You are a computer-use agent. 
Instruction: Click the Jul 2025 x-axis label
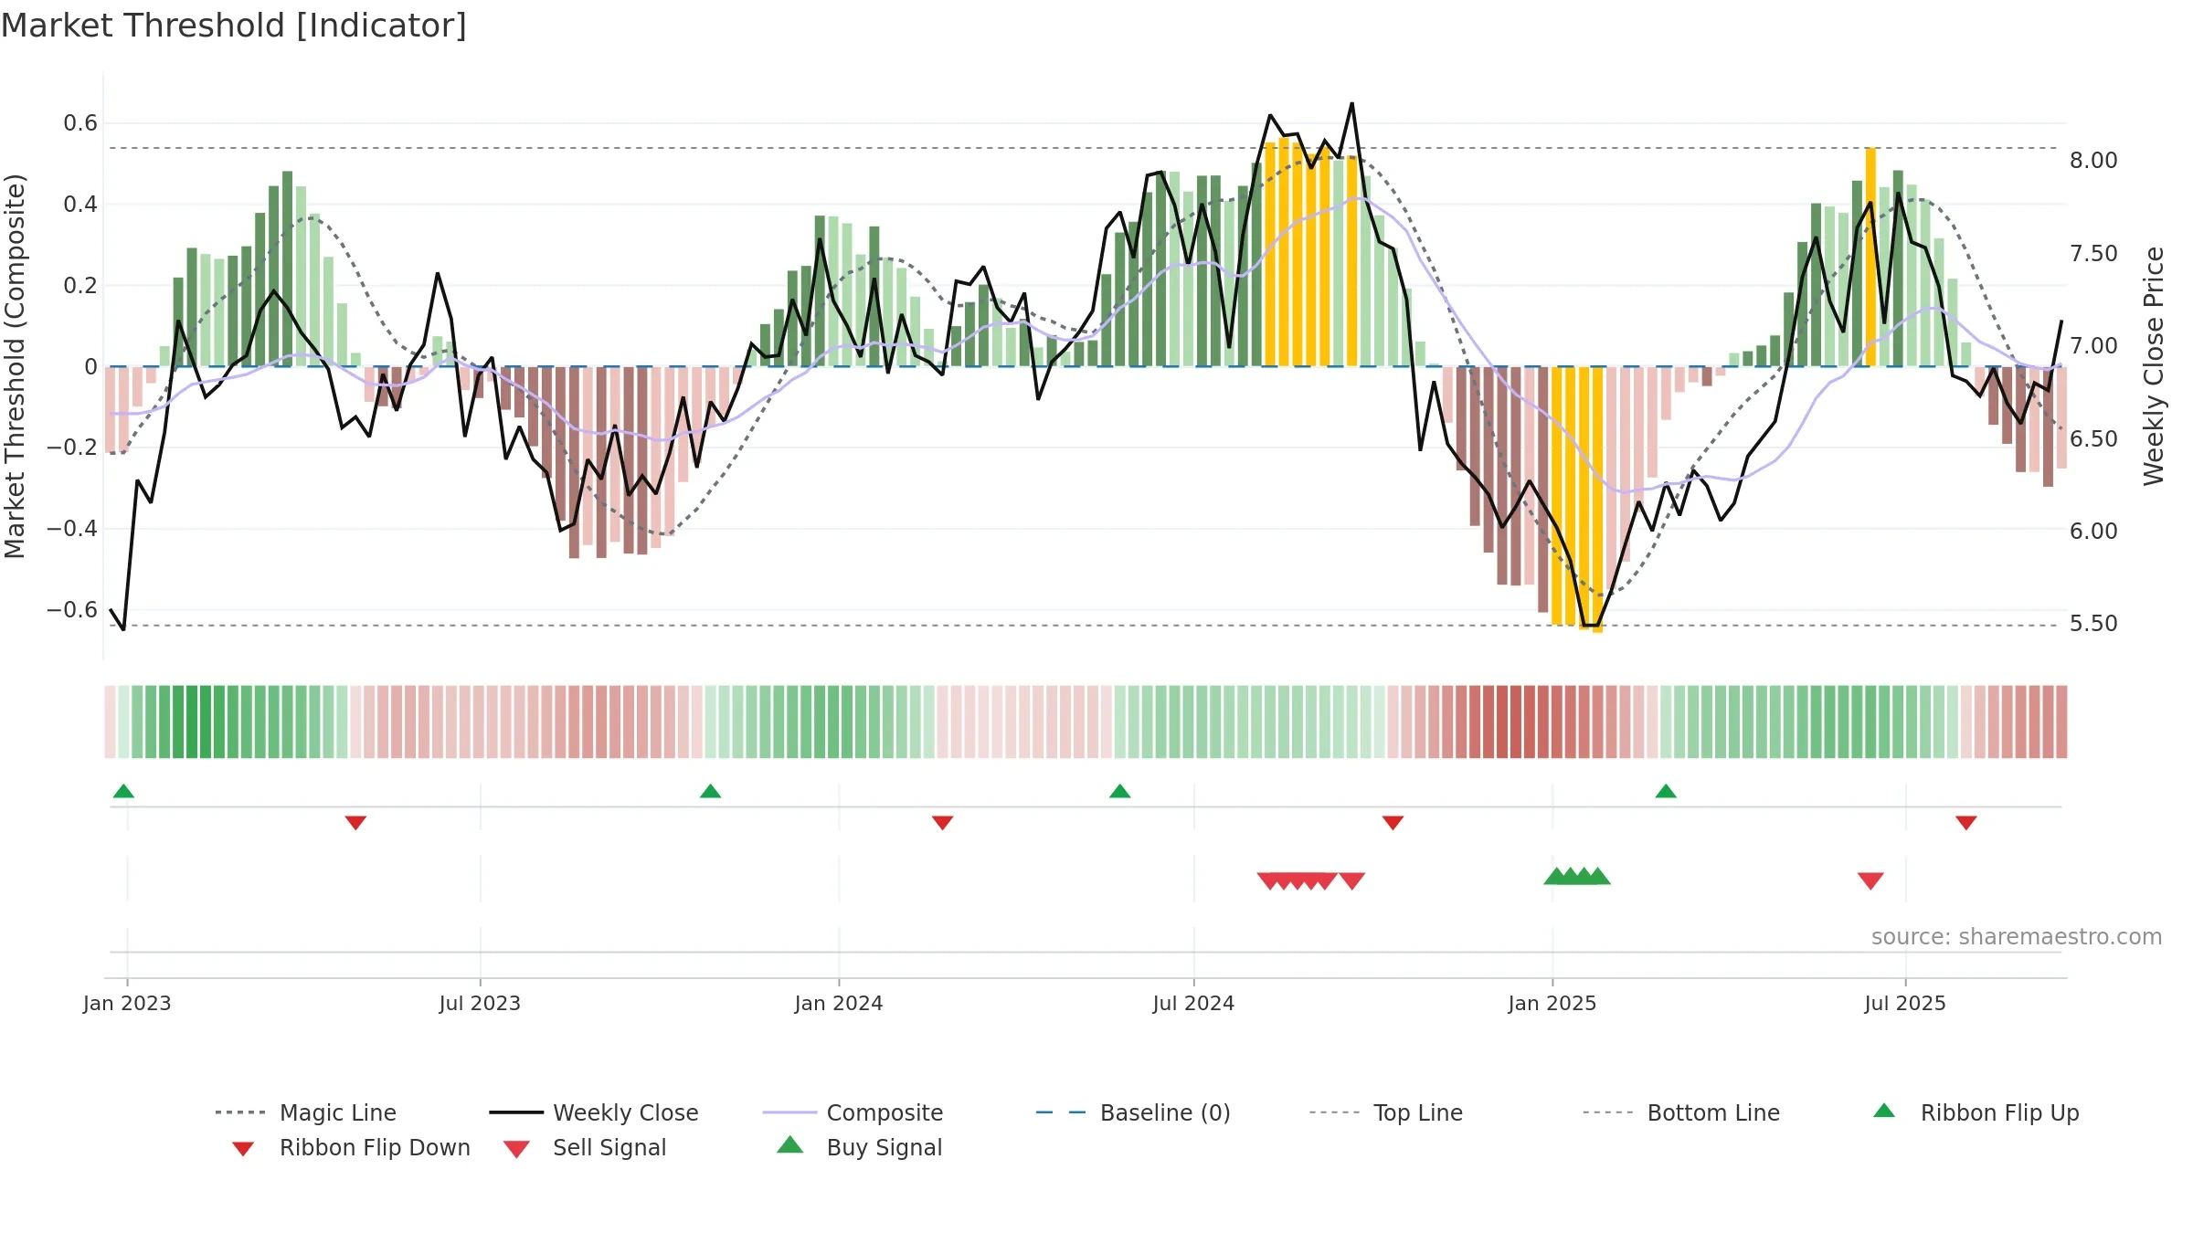coord(1905,1003)
